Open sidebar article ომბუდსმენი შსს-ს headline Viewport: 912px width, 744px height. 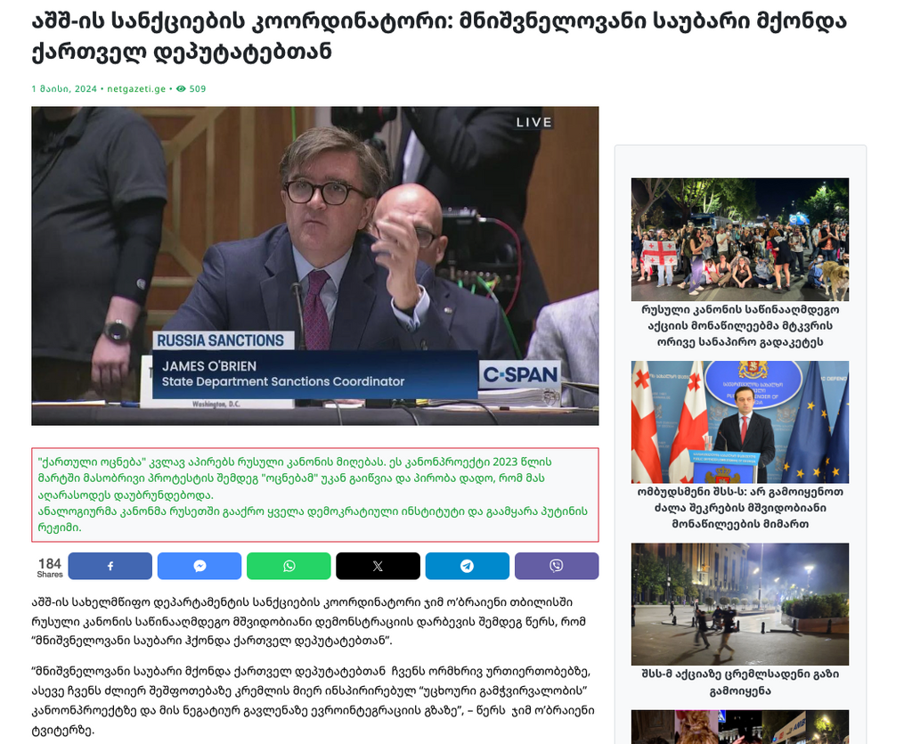pyautogui.click(x=740, y=508)
